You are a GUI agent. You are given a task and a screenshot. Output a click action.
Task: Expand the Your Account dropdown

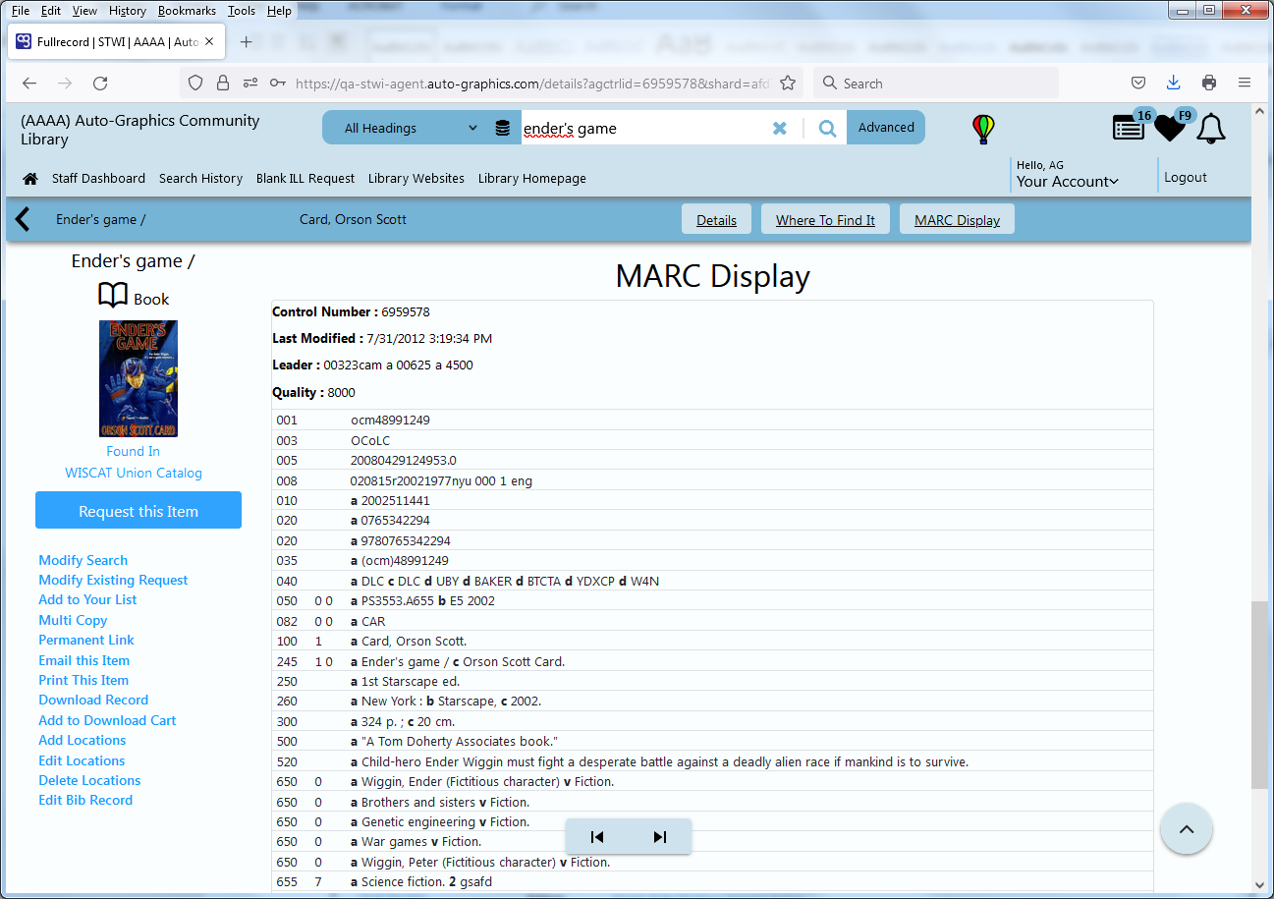point(1068,182)
